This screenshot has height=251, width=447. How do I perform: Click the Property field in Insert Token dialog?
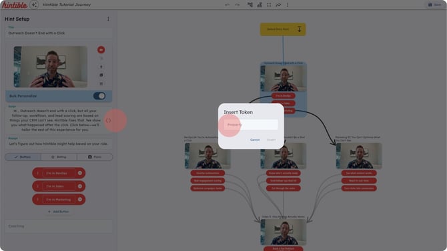click(251, 125)
